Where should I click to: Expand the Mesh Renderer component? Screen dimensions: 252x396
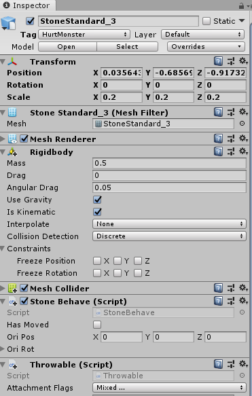coord(3,139)
